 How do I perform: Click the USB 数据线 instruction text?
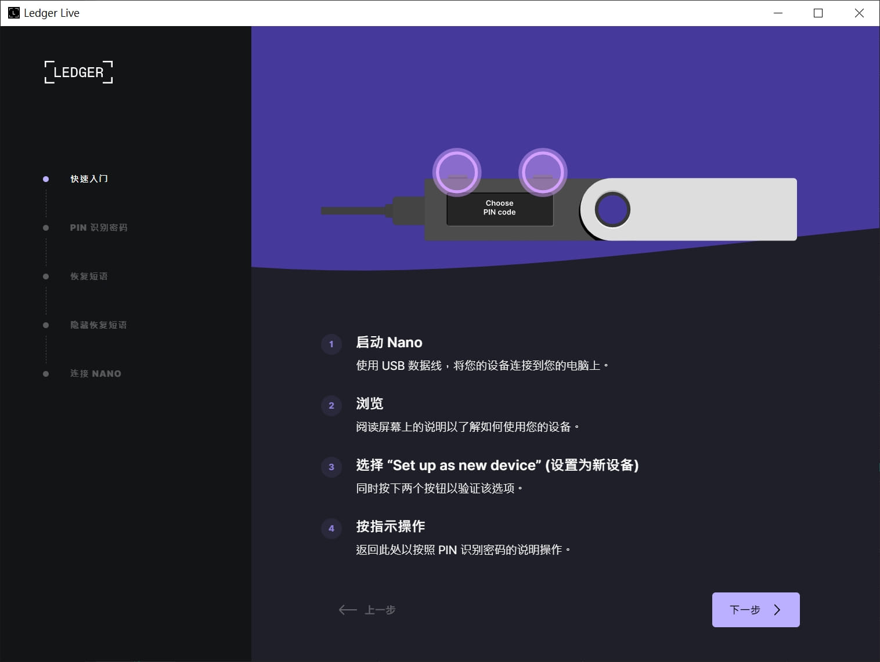point(482,366)
